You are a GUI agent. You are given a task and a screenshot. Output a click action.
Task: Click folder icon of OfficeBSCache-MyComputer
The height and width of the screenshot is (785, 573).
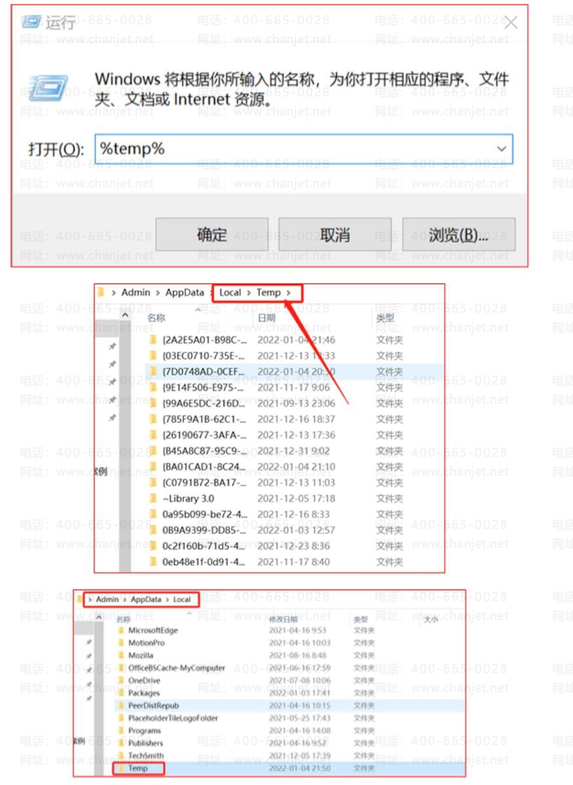click(x=121, y=668)
